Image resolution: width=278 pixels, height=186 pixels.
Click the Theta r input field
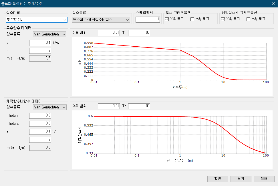pos(40,115)
